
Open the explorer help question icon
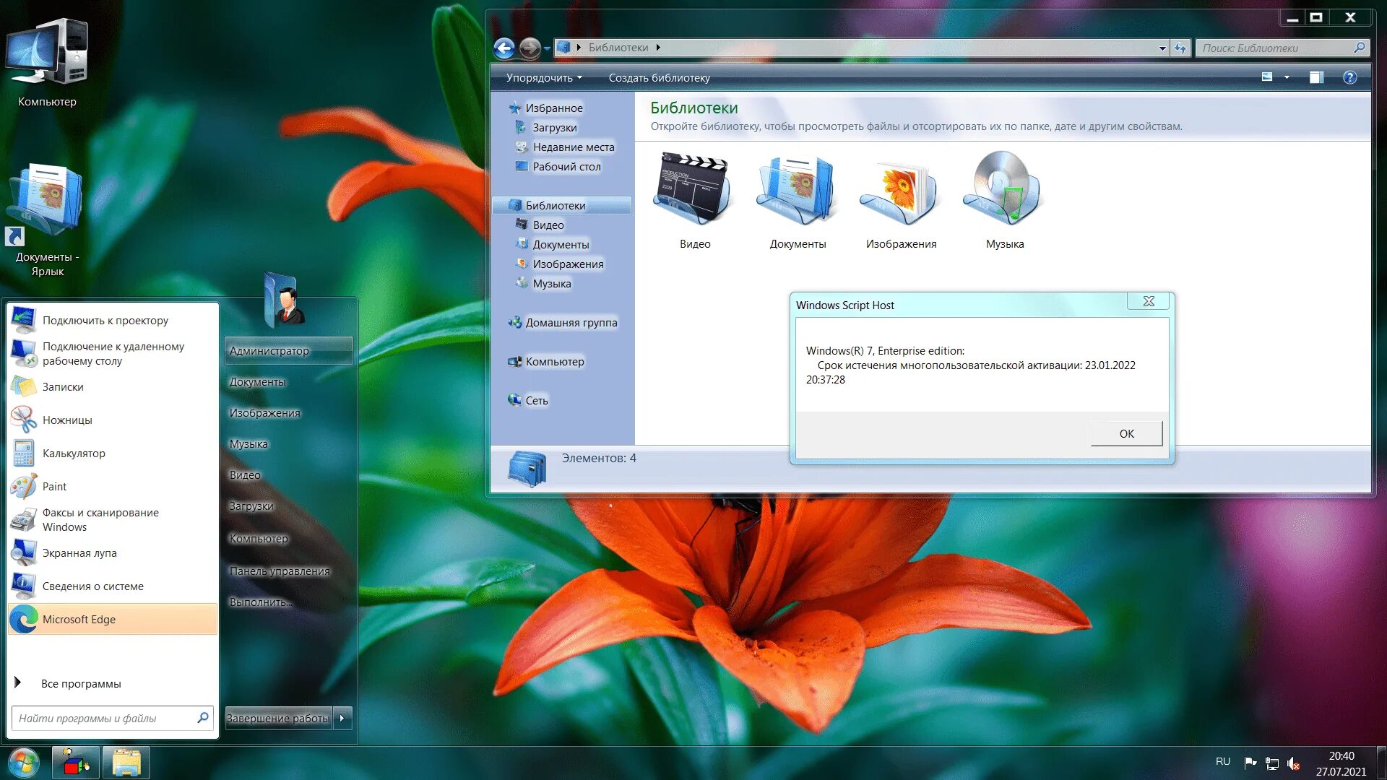tap(1349, 77)
